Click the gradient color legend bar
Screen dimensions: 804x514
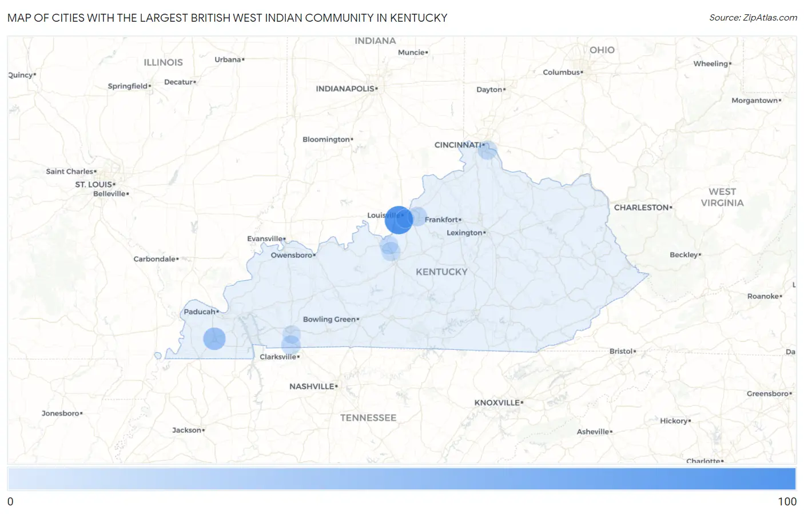click(x=401, y=479)
